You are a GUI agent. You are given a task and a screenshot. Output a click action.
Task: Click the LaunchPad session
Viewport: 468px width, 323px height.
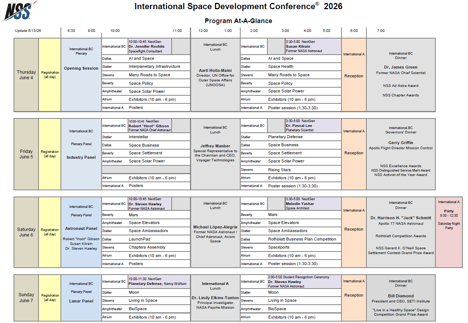(139, 239)
